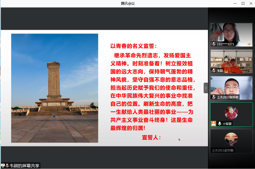Click the 土木2011赵宇腾 name label
This screenshot has height=169, width=255.
click(x=223, y=150)
